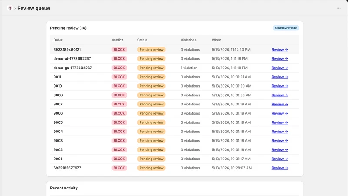Open Review link for demo-ga-1778692267
This screenshot has height=196, width=348.
point(280,68)
